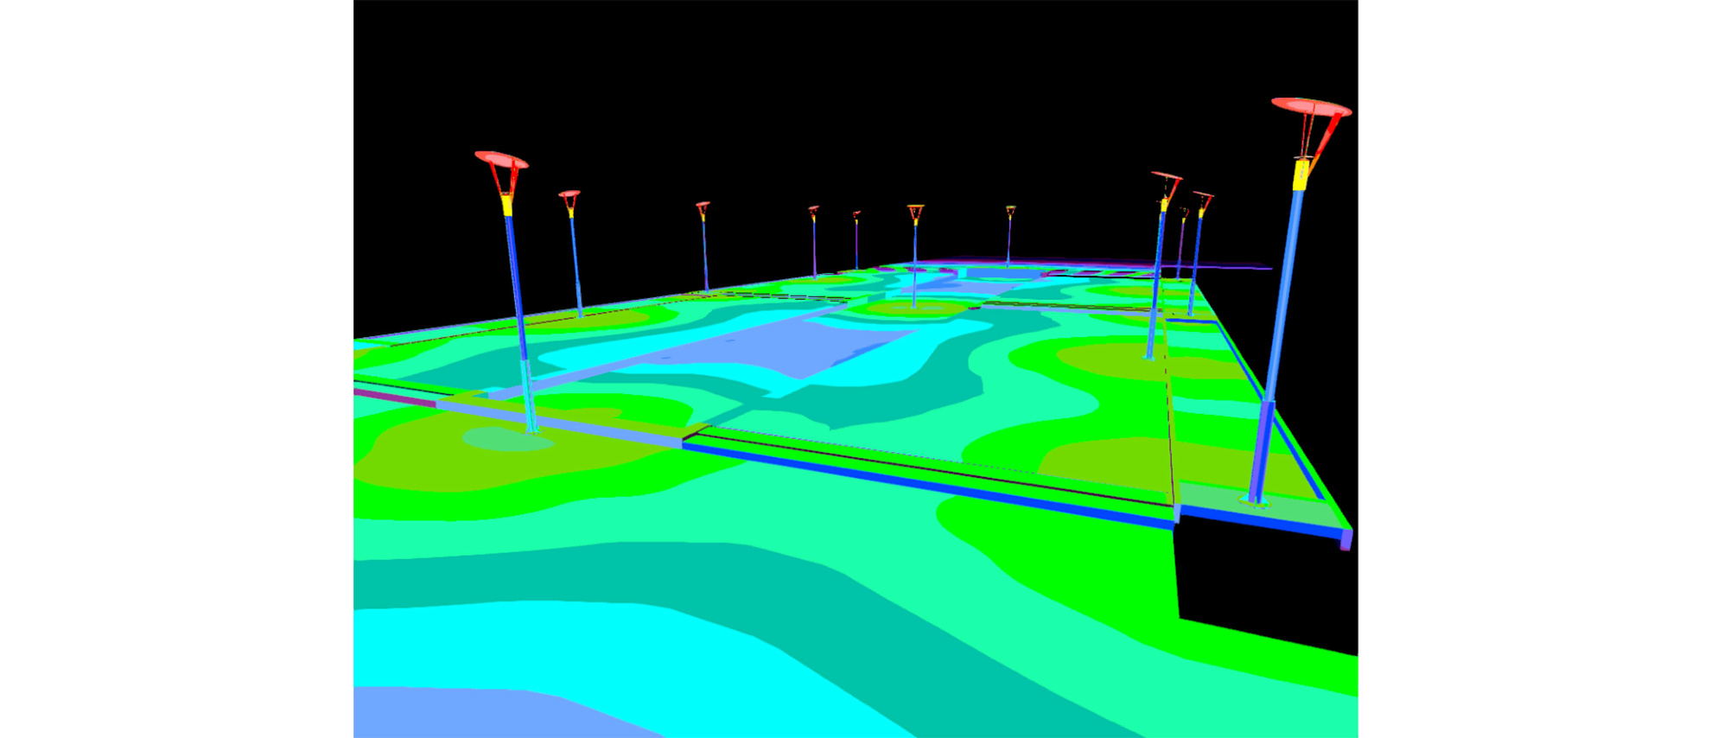Click the red head of the tall middle right lamp
Viewport: 1711px width, 738px height.
pos(1166,177)
